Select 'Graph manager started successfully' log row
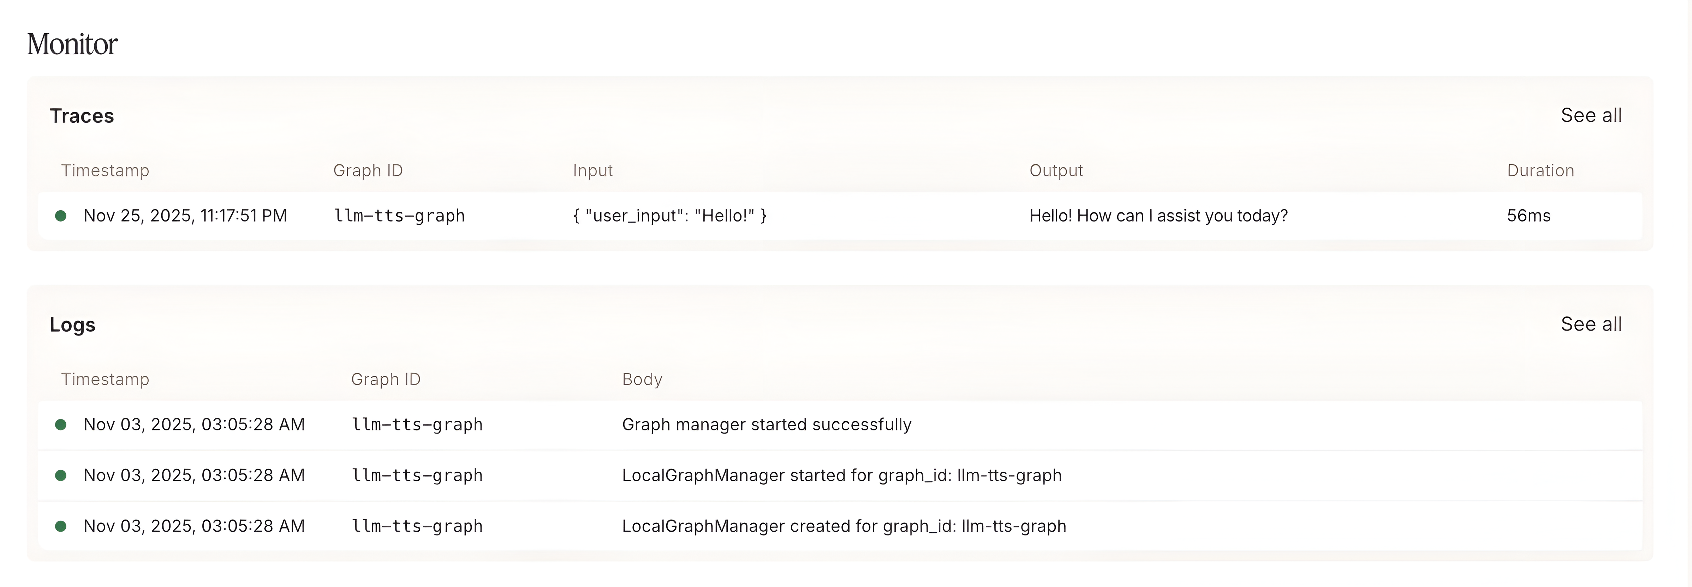Viewport: 1692px width, 587px height. pos(767,425)
